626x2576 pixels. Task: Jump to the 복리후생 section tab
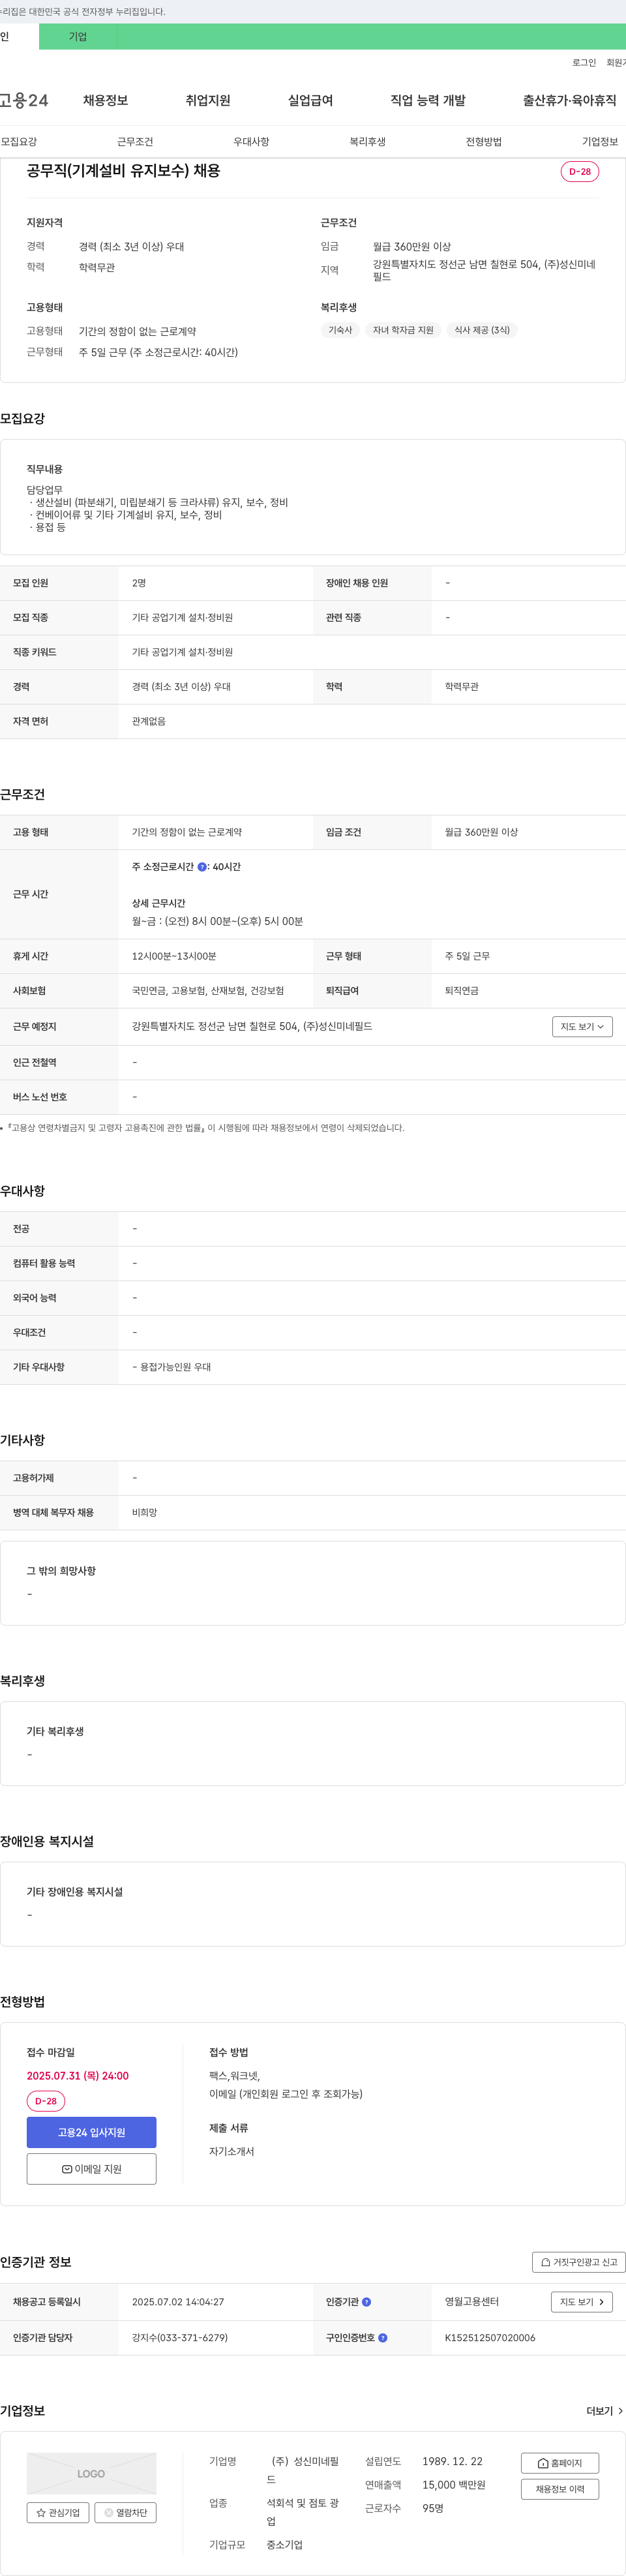pos(367,142)
